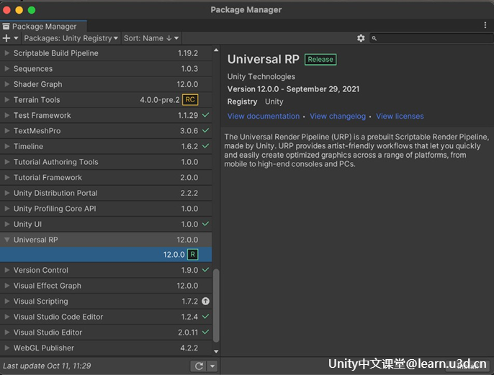Click the three-dot window options menu
The height and width of the screenshot is (375, 494).
tap(485, 25)
